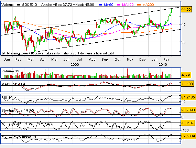
Task: Click the Mar axis label
Action: 31,59
